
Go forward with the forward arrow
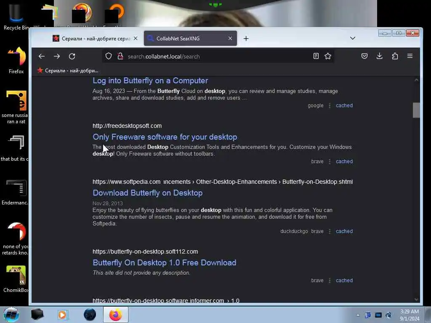(x=57, y=56)
